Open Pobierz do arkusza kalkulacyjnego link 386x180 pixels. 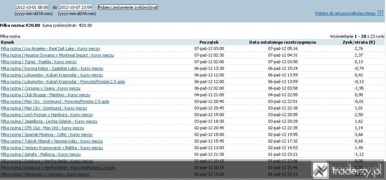click(x=345, y=13)
